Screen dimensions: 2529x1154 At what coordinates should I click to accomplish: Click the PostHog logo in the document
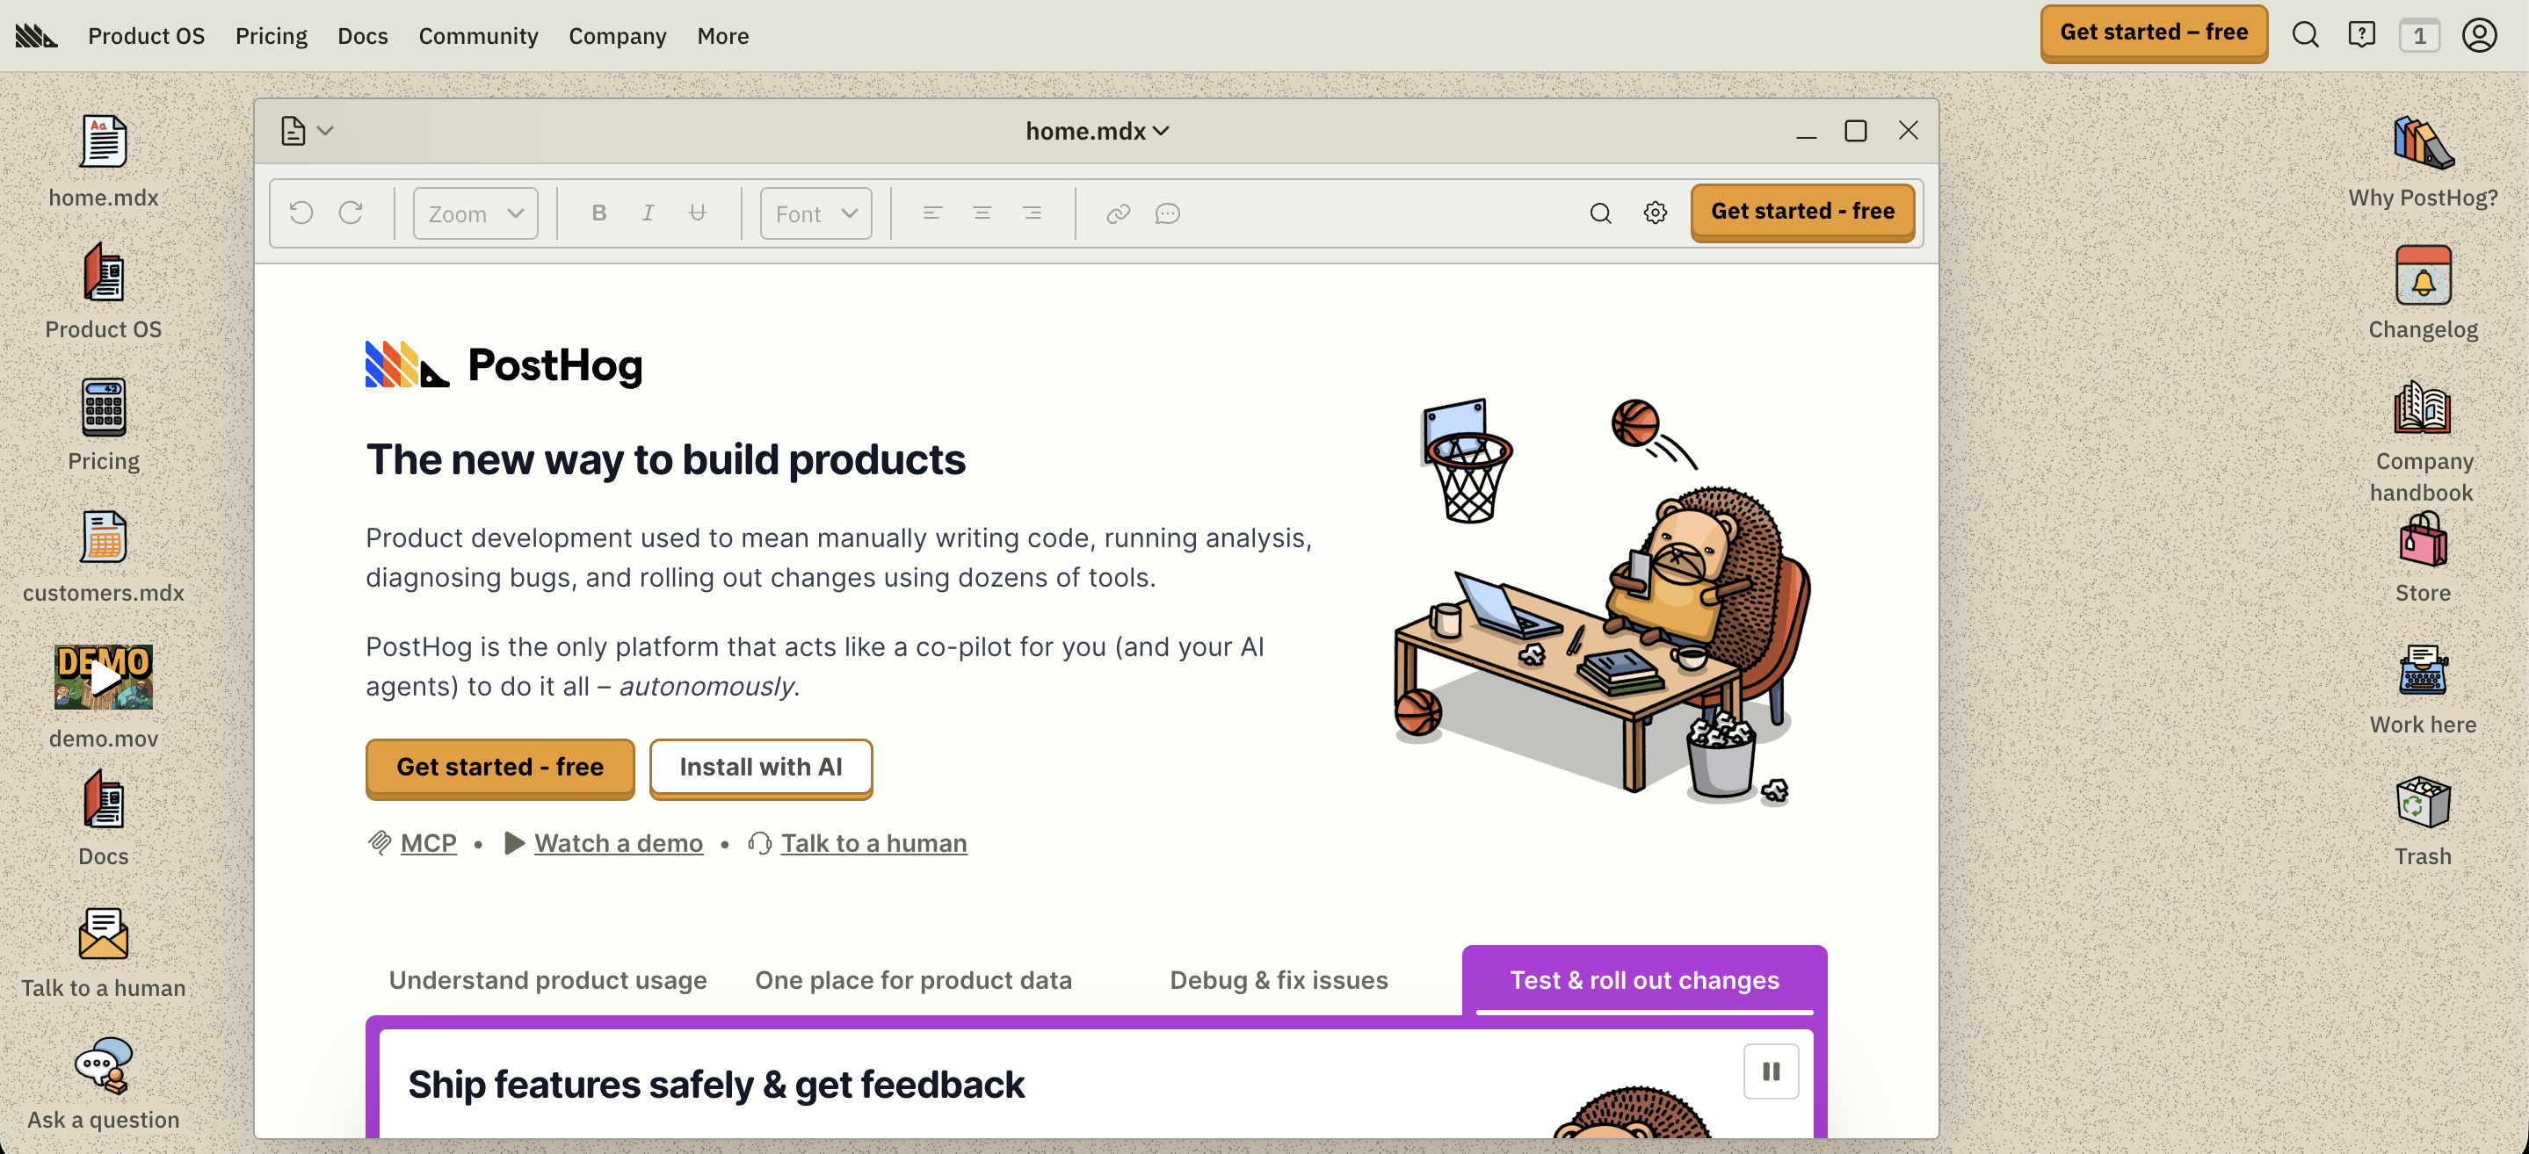[504, 364]
